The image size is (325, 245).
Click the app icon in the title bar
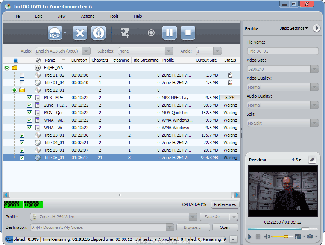8,6
